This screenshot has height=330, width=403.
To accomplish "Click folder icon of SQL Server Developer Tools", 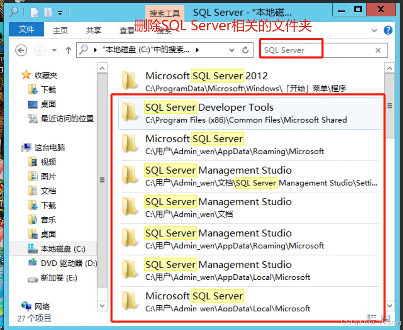I will [x=130, y=112].
